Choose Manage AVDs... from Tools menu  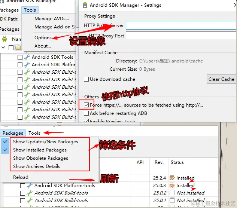coord(52,19)
